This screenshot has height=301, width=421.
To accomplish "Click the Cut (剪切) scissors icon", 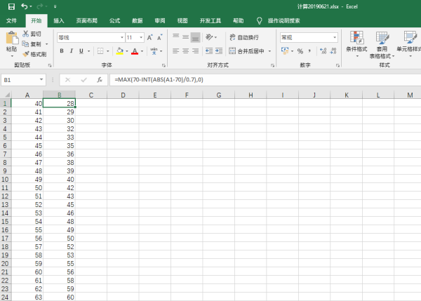I will click(x=26, y=33).
